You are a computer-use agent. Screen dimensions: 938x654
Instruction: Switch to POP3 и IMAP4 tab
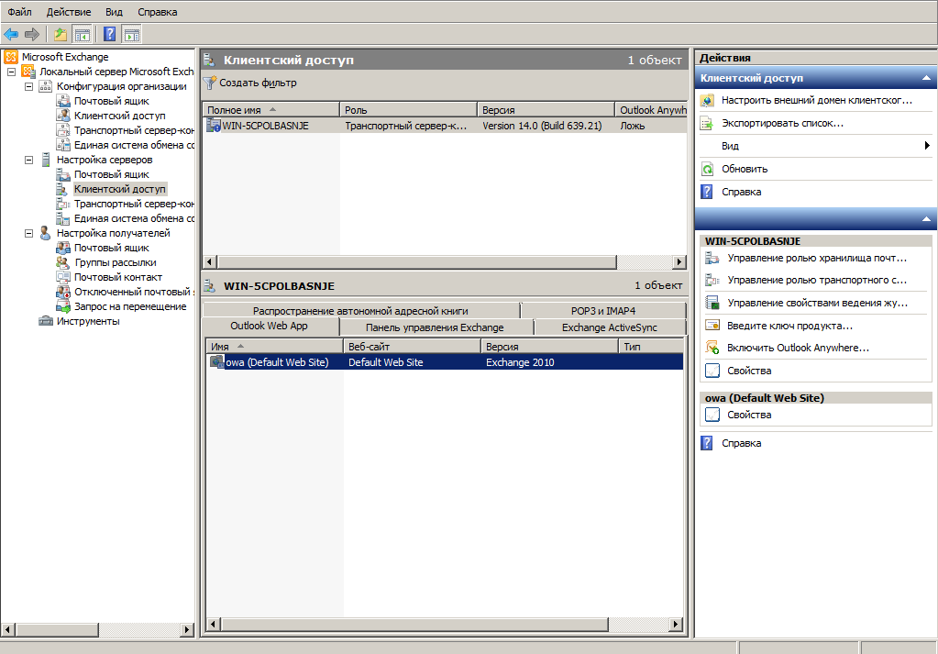(x=603, y=311)
